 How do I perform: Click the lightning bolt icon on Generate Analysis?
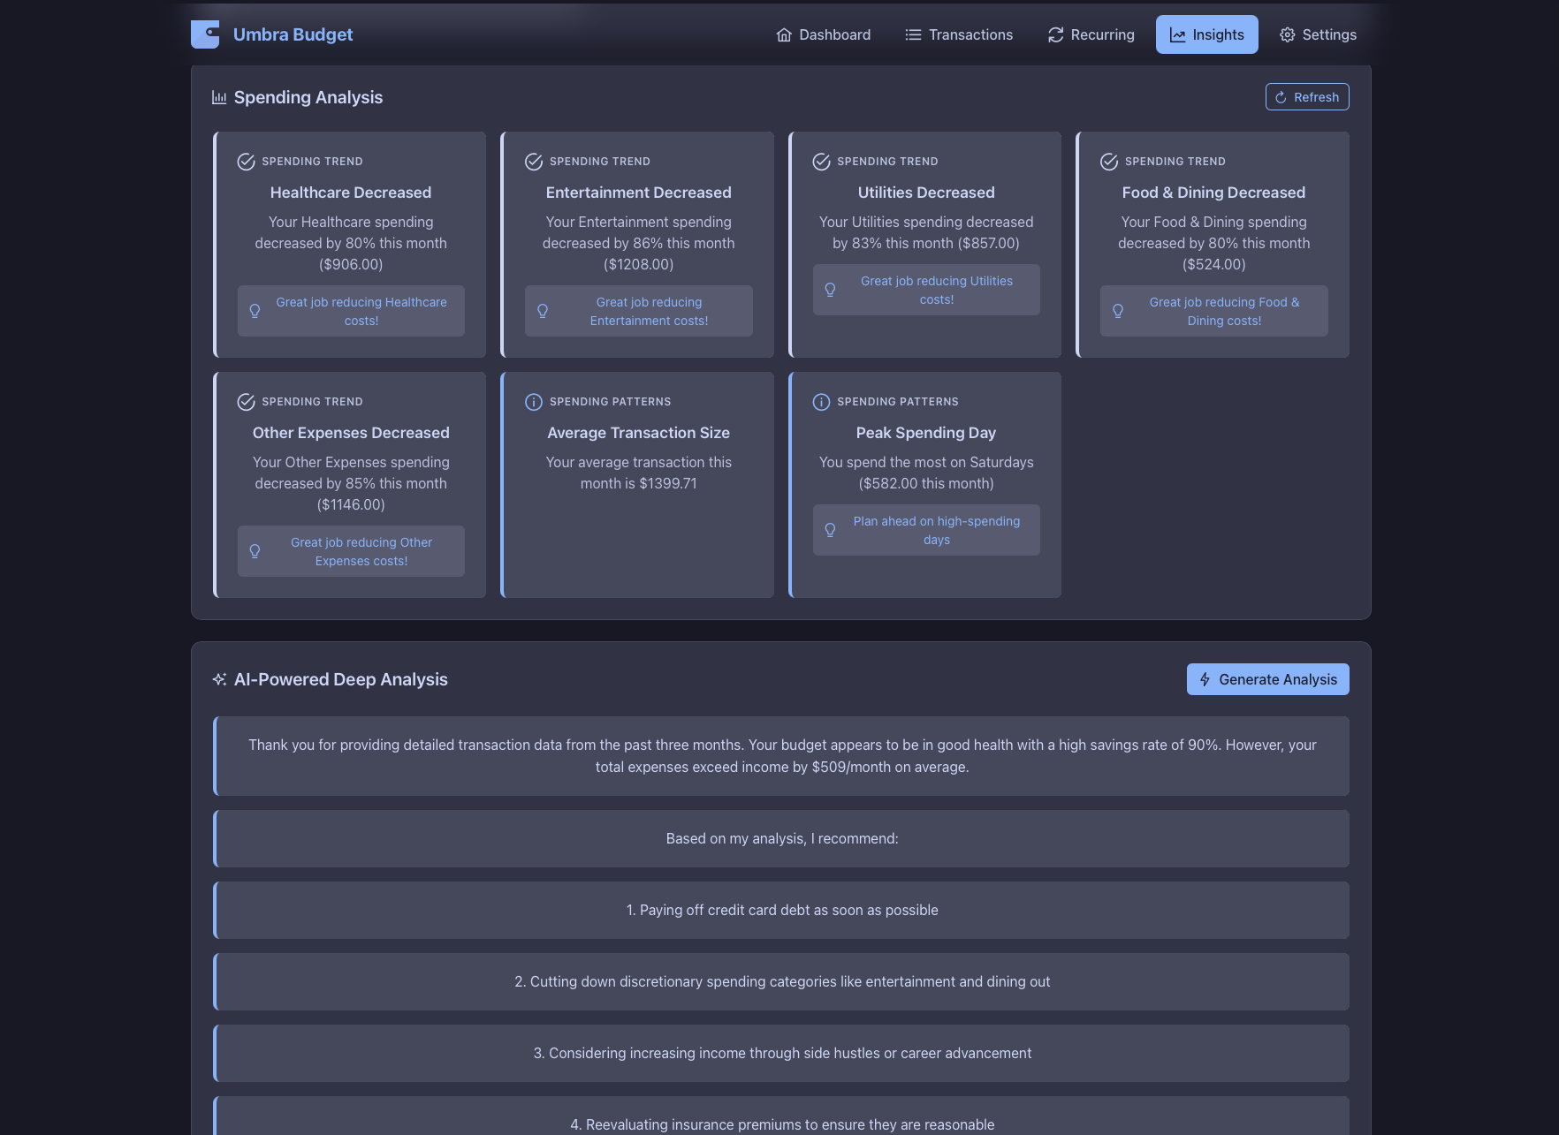pyautogui.click(x=1204, y=679)
